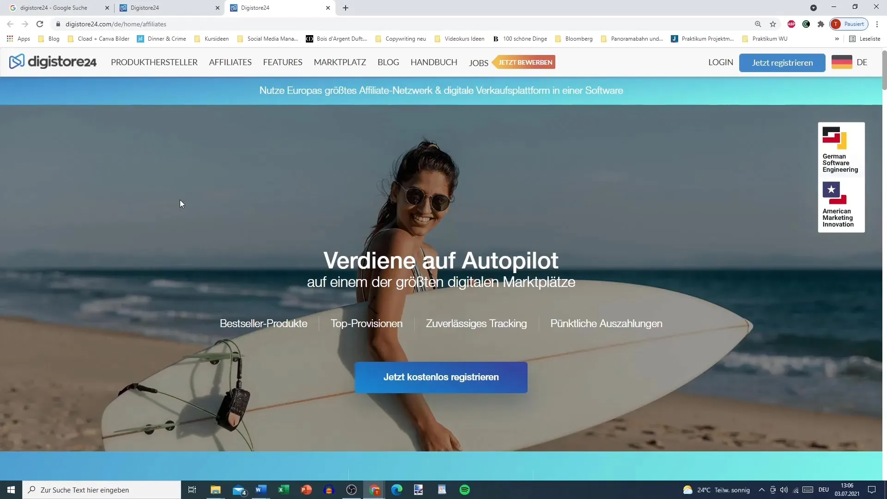The image size is (887, 499).
Task: Click the Avast browser extension icon
Action: [806, 24]
